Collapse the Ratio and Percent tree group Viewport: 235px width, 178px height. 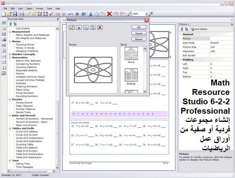pyautogui.click(x=10, y=115)
